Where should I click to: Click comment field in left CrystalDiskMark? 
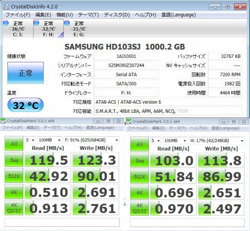click(62, 222)
